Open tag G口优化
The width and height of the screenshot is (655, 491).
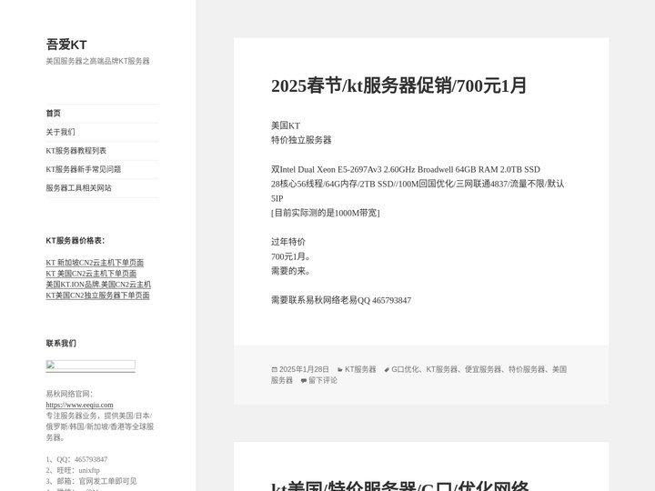pyautogui.click(x=405, y=369)
